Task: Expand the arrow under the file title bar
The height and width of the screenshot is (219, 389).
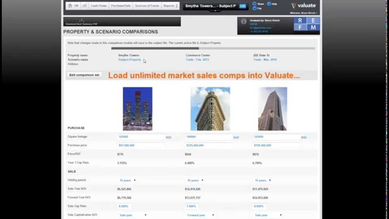Action: pyautogui.click(x=215, y=11)
